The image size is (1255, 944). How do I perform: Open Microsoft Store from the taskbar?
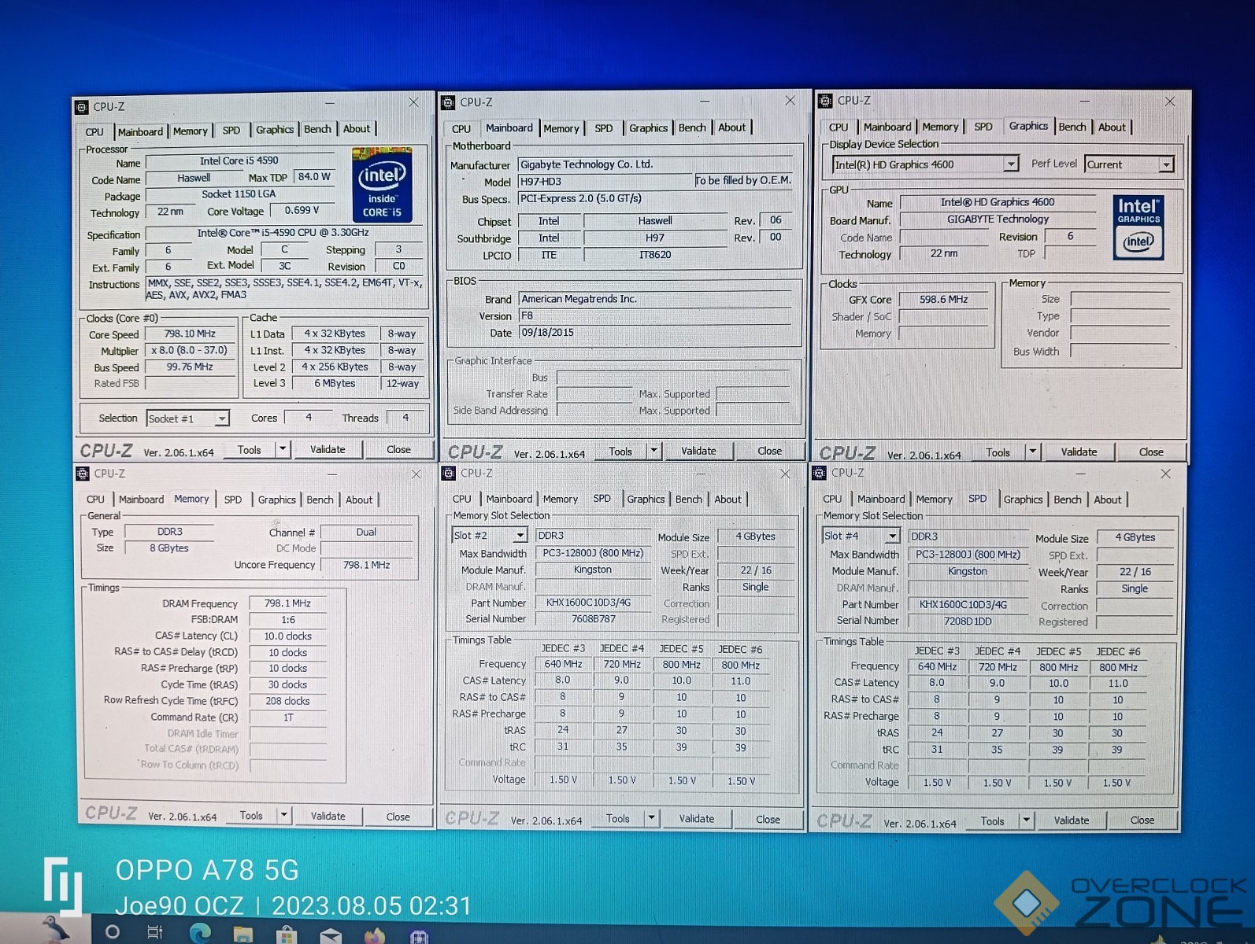(287, 934)
